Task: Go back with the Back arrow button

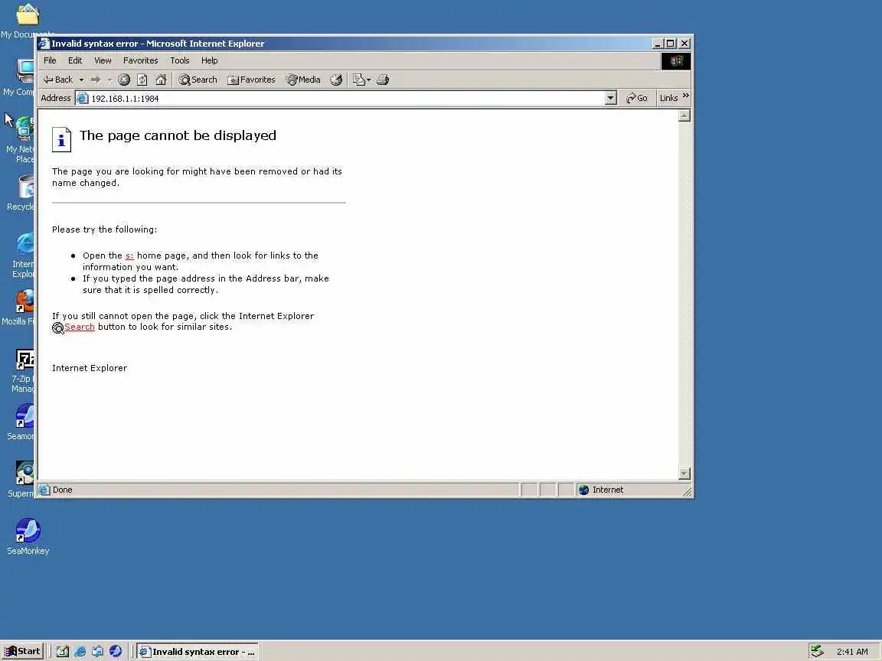Action: (x=58, y=80)
